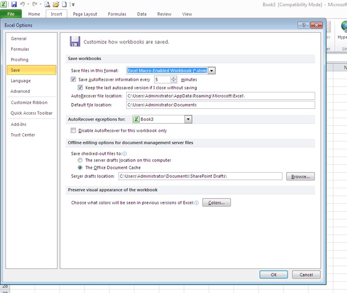Click AutoRecover minutes input field

[x=162, y=80]
